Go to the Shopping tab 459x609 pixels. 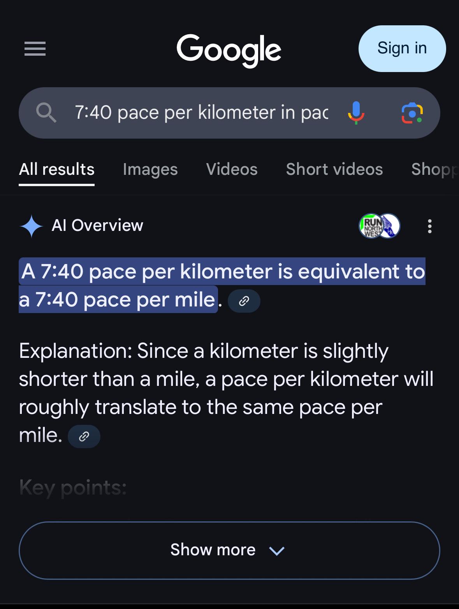tap(434, 169)
